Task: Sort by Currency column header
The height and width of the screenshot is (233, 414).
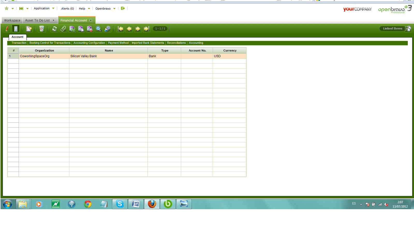Action: pos(230,50)
